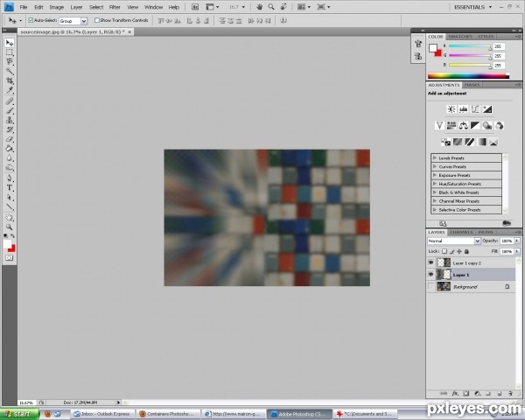
Task: Open the Essentials workspace dropdown
Action: tap(472, 7)
